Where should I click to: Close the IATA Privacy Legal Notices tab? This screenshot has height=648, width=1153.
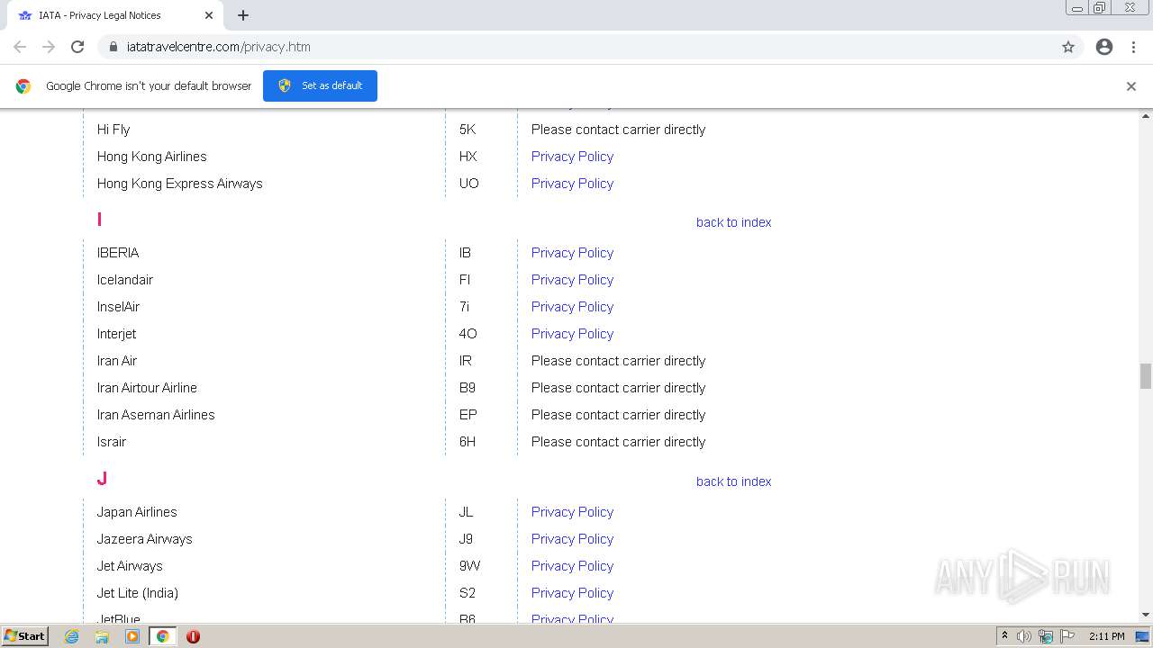(x=209, y=15)
